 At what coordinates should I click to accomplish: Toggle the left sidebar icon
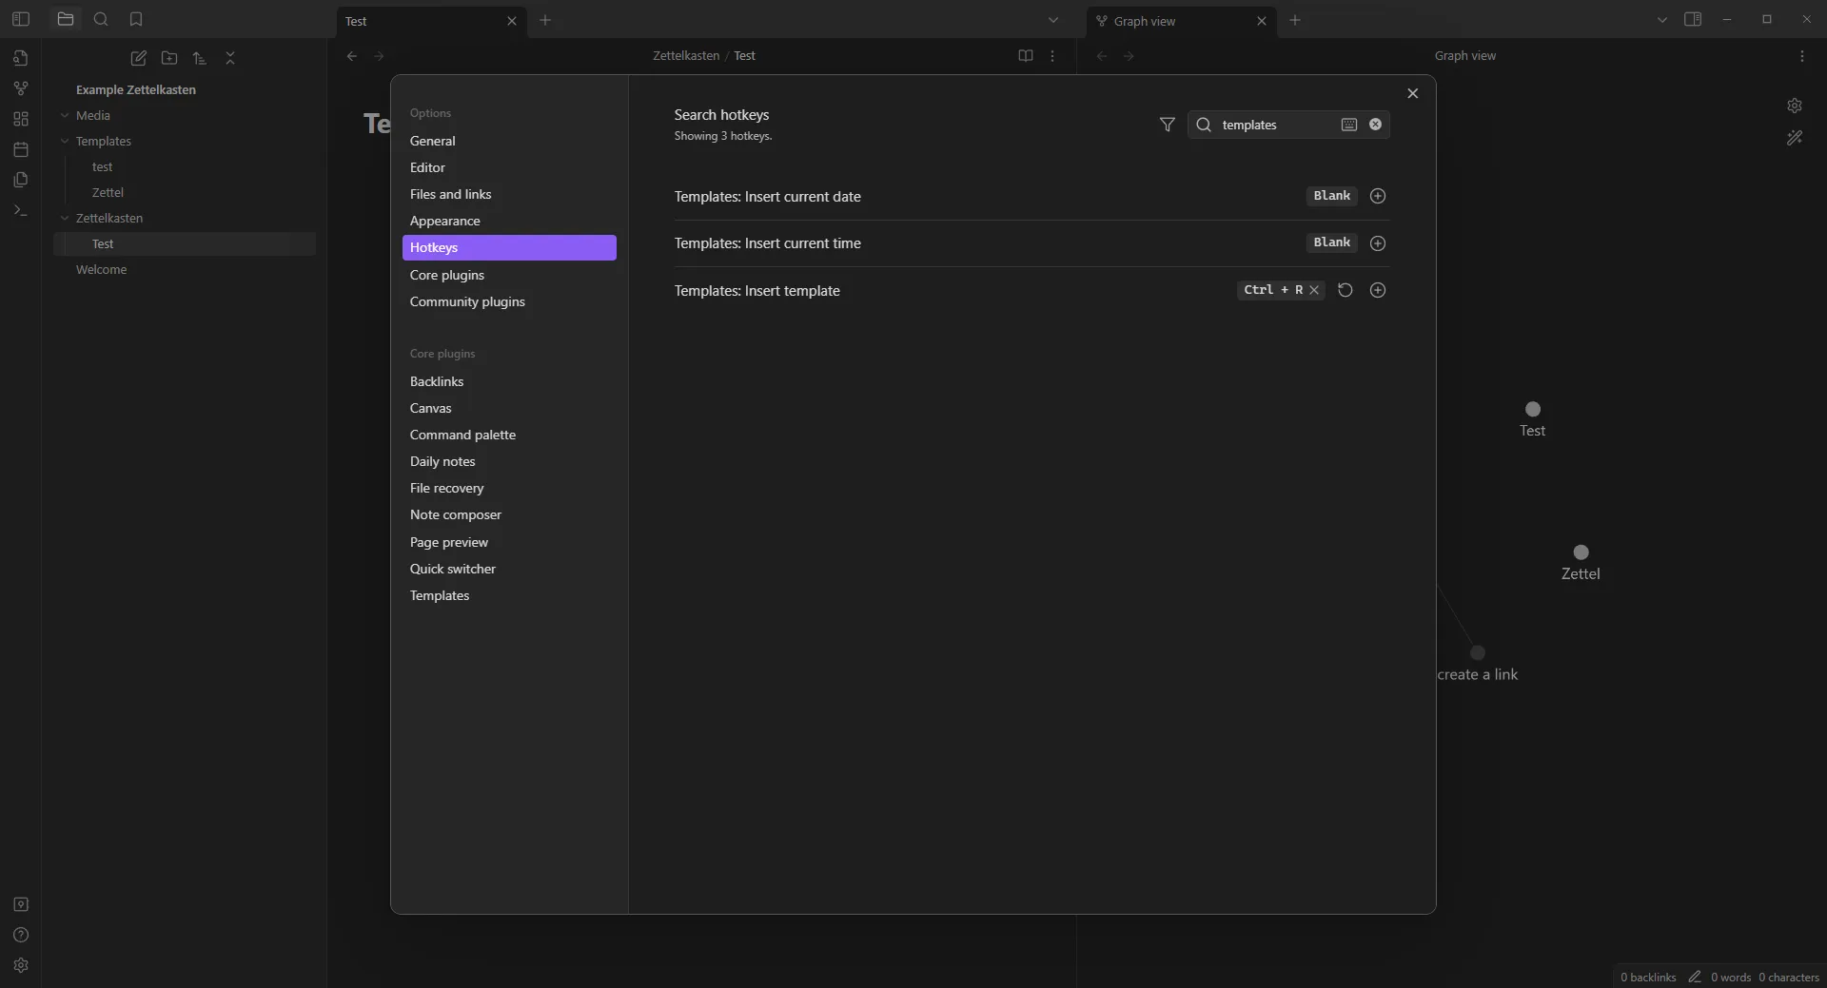21,19
